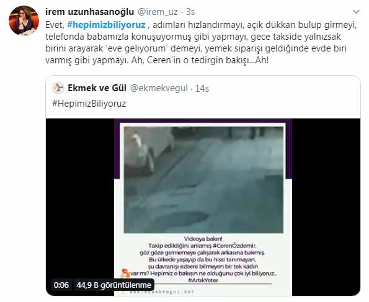Click the irem uzunhasanoğlu display name
This screenshot has height=302, width=369.
[90, 12]
